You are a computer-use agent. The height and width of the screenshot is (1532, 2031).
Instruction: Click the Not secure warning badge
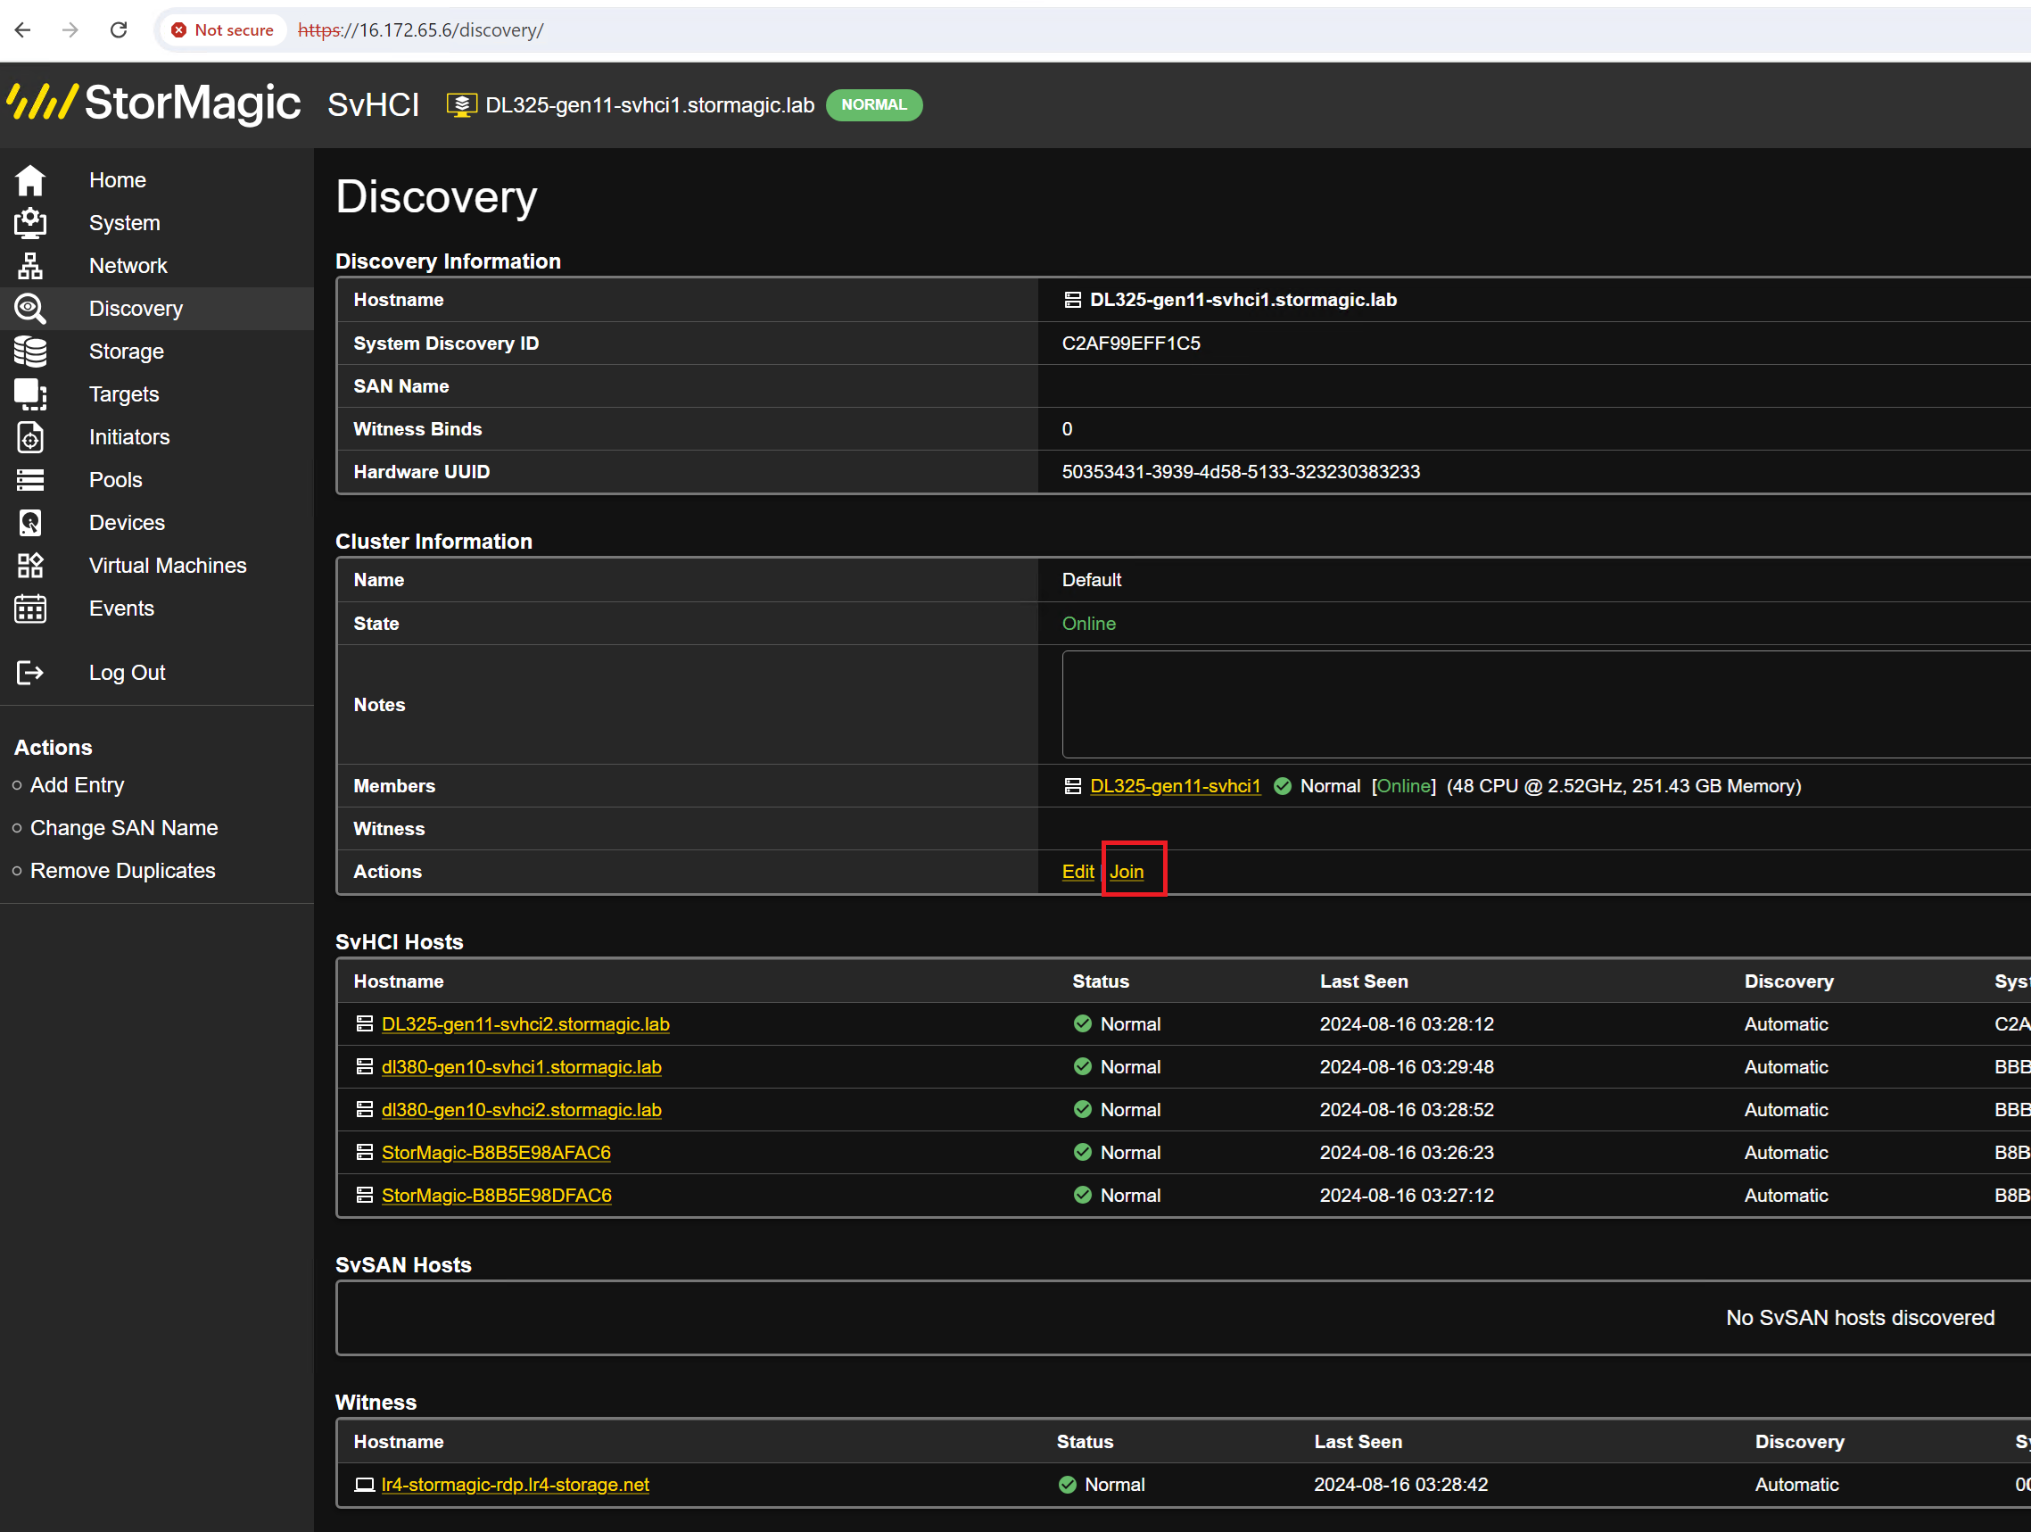click(x=222, y=30)
